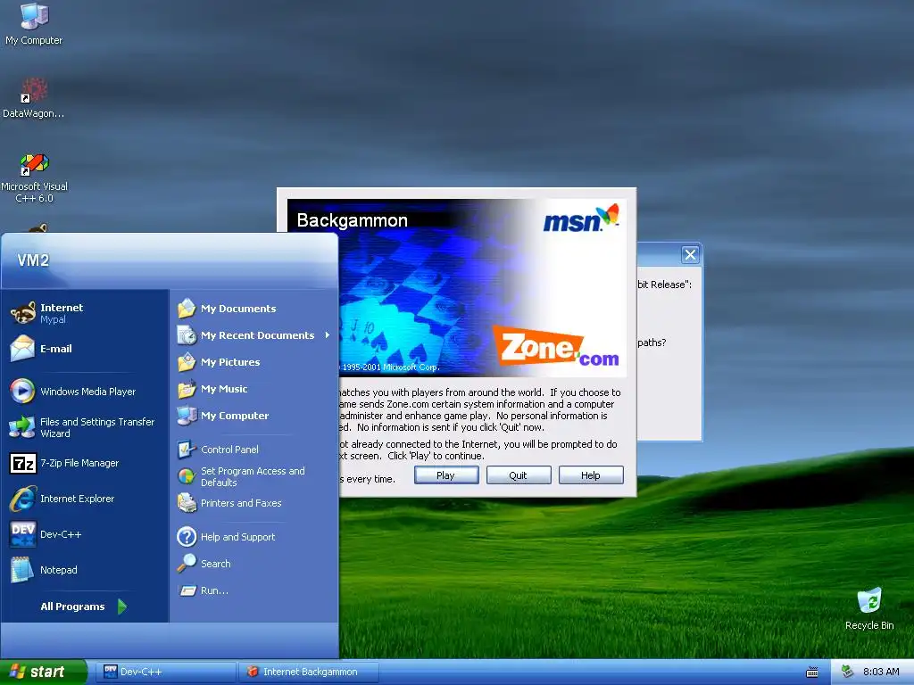Switch to the Dev-C++ taskbar button
The height and width of the screenshot is (685, 914).
[x=167, y=672]
